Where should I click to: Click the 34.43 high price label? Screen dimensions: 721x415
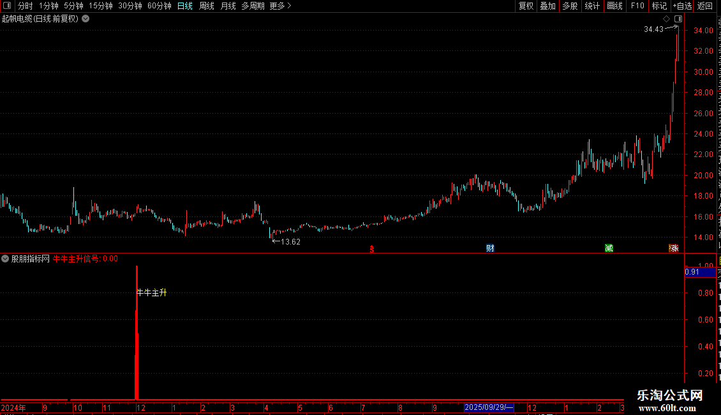(653, 29)
